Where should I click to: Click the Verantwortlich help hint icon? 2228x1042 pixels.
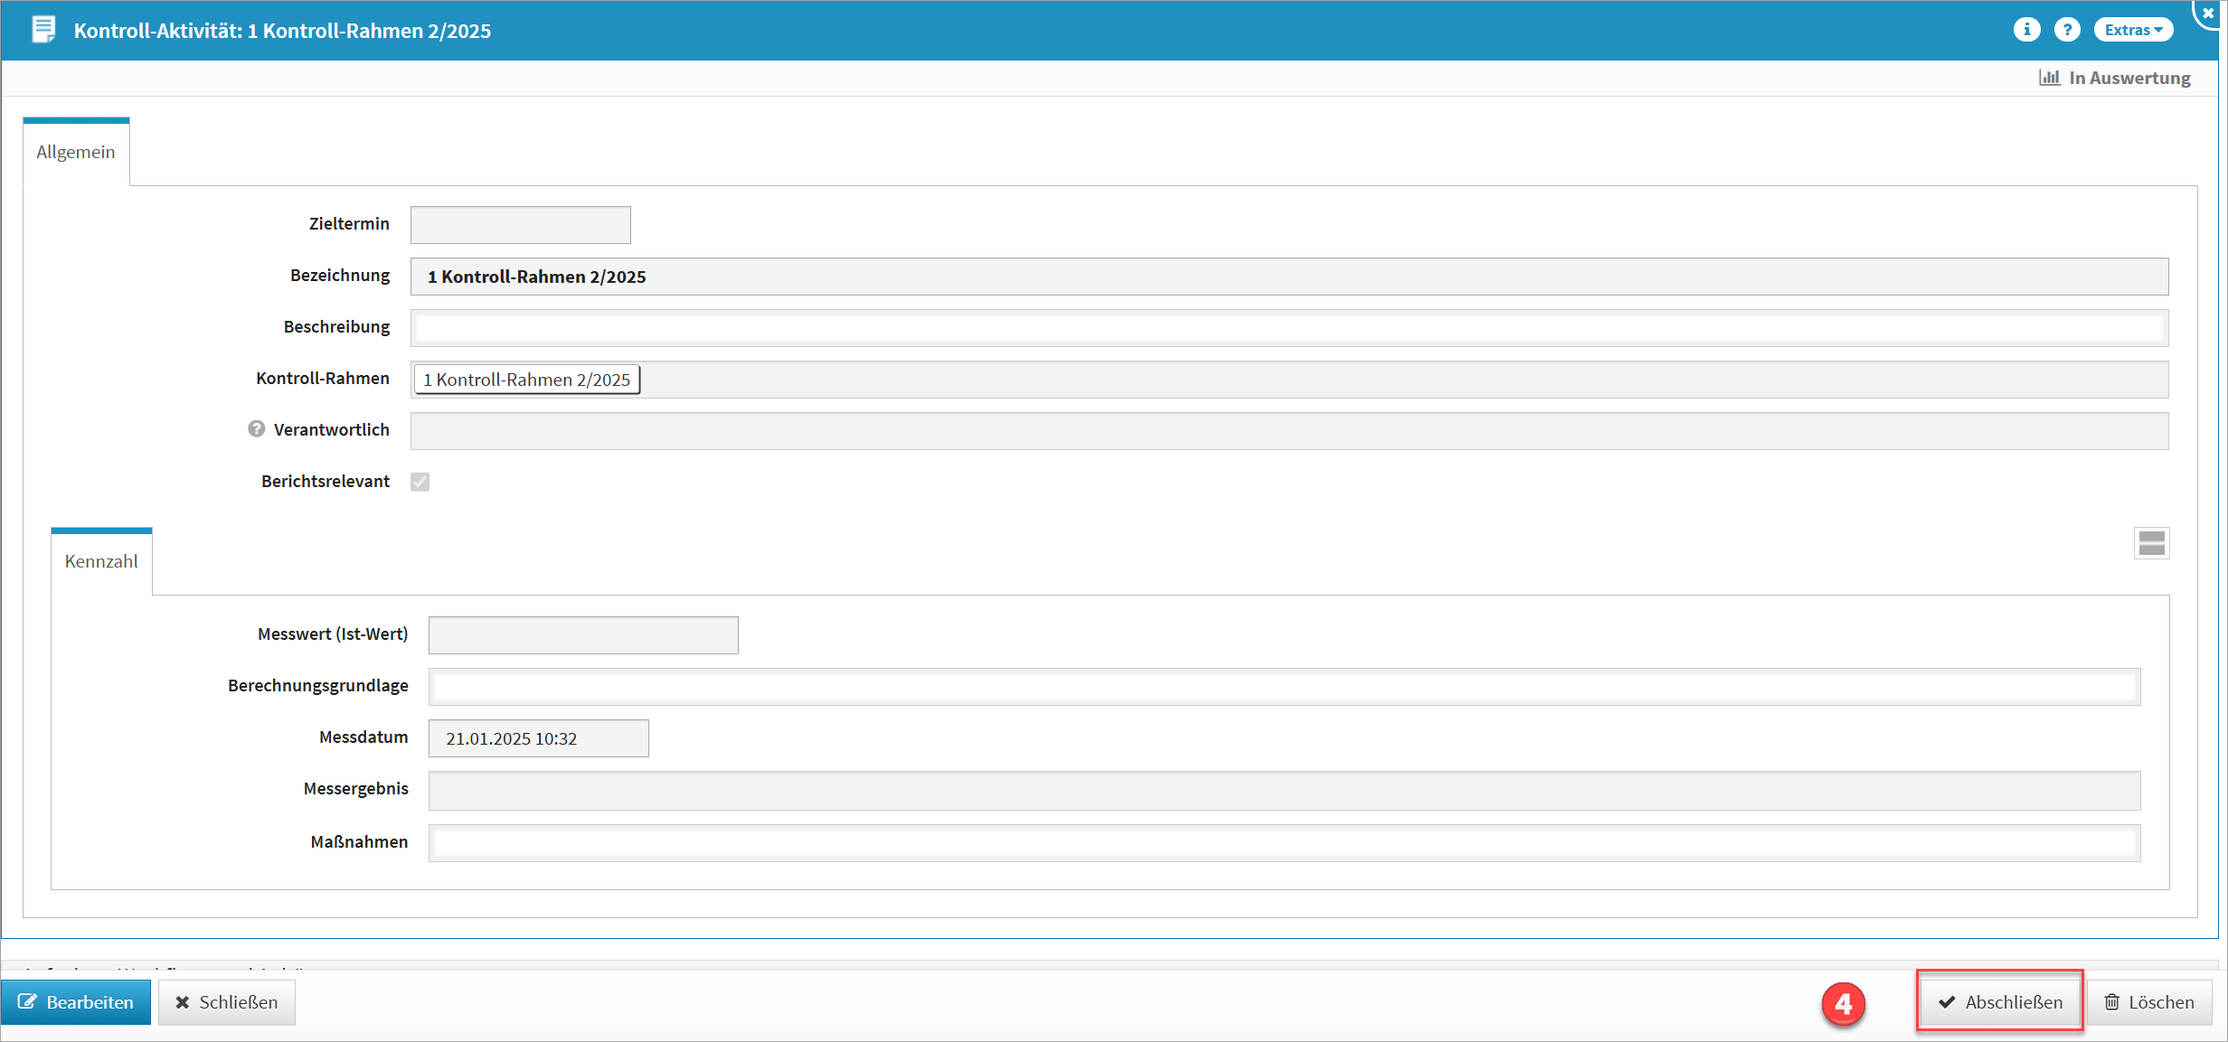click(x=257, y=429)
